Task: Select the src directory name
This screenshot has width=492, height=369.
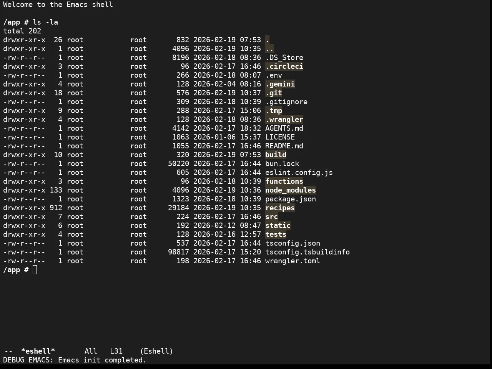Action: pos(271,217)
